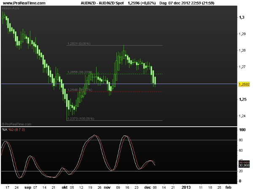Click the 1,29 price axis label
The height and width of the screenshot is (190, 253).
click(242, 34)
